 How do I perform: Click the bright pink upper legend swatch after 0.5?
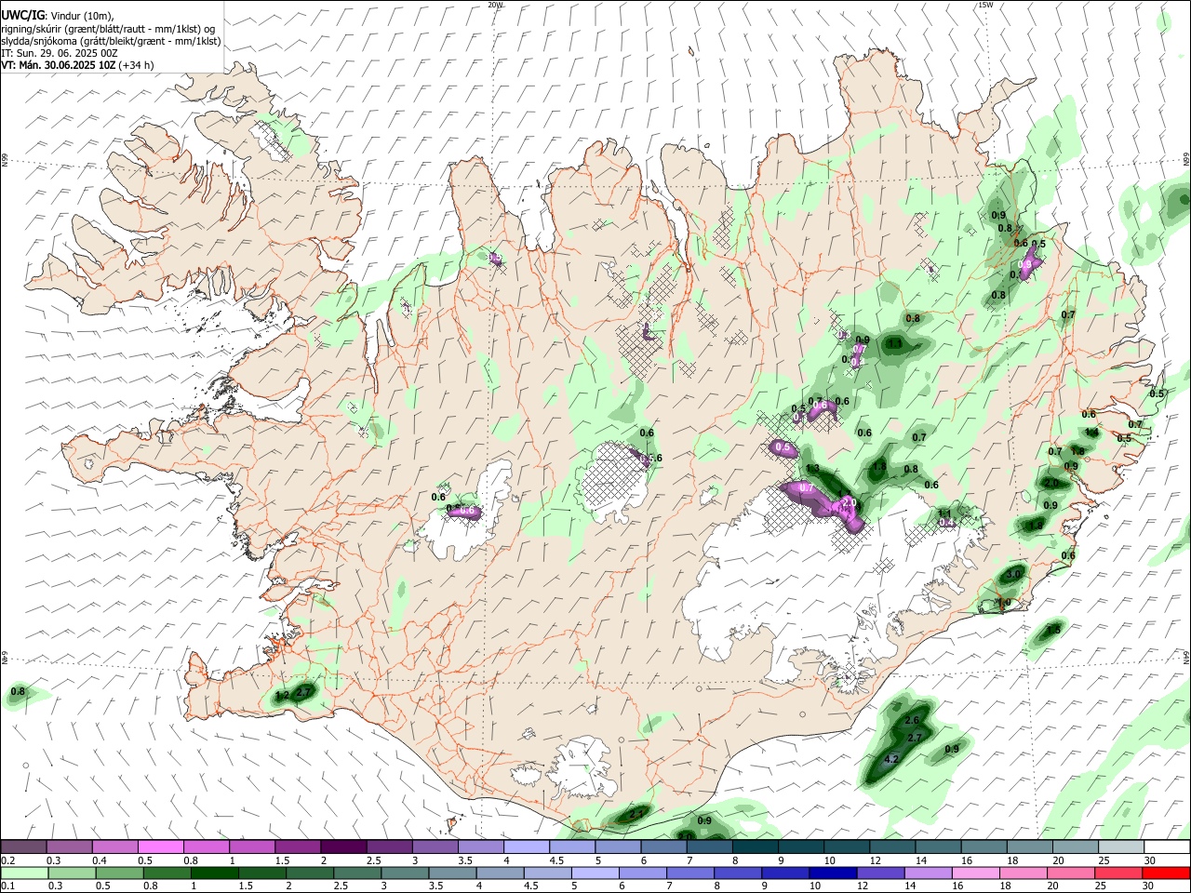[x=160, y=847]
